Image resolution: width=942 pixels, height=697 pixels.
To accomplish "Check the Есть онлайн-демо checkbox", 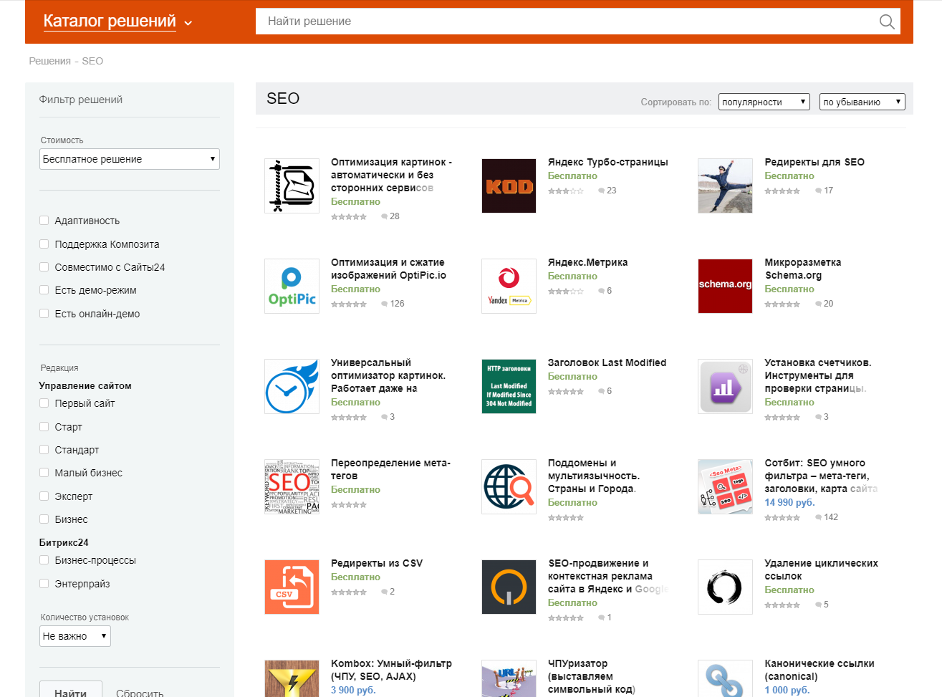I will point(44,314).
